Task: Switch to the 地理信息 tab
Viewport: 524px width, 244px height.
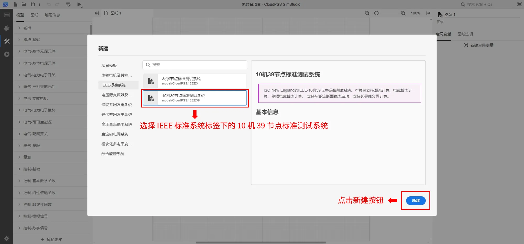Action: (x=53, y=15)
